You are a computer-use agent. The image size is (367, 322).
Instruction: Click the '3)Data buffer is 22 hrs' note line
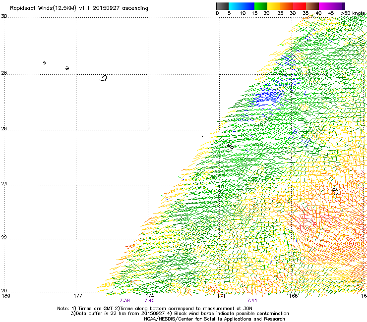[180, 314]
